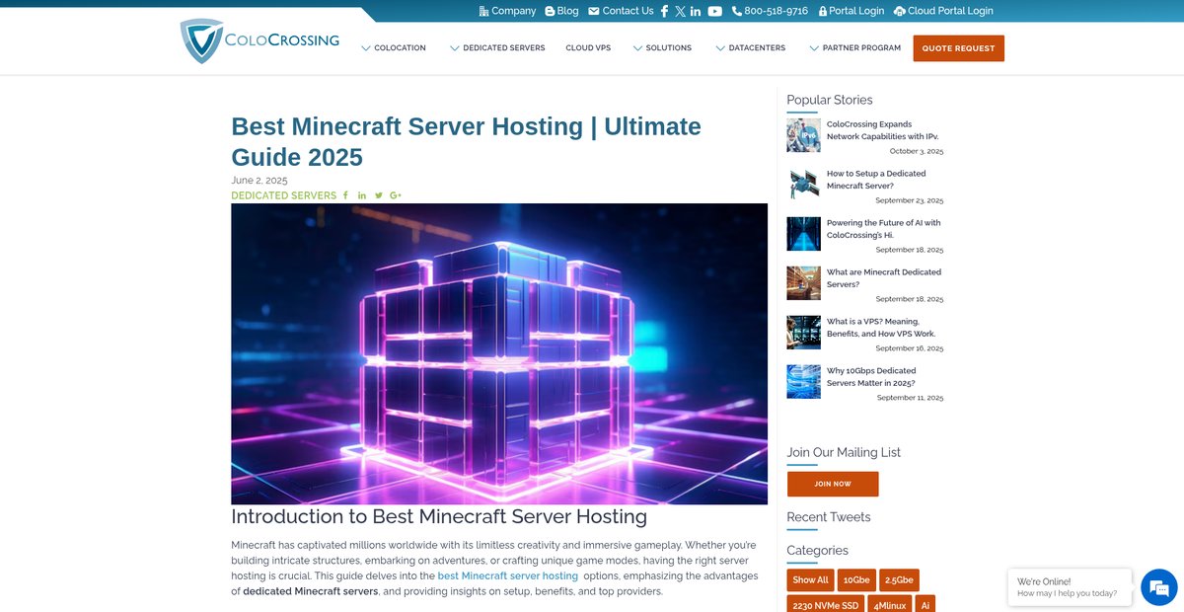Open story 'What are Minecraft Dedicated Servers?'

tap(884, 278)
